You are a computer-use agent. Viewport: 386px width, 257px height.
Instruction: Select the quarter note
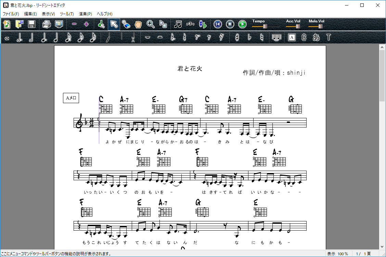[x=56, y=38]
